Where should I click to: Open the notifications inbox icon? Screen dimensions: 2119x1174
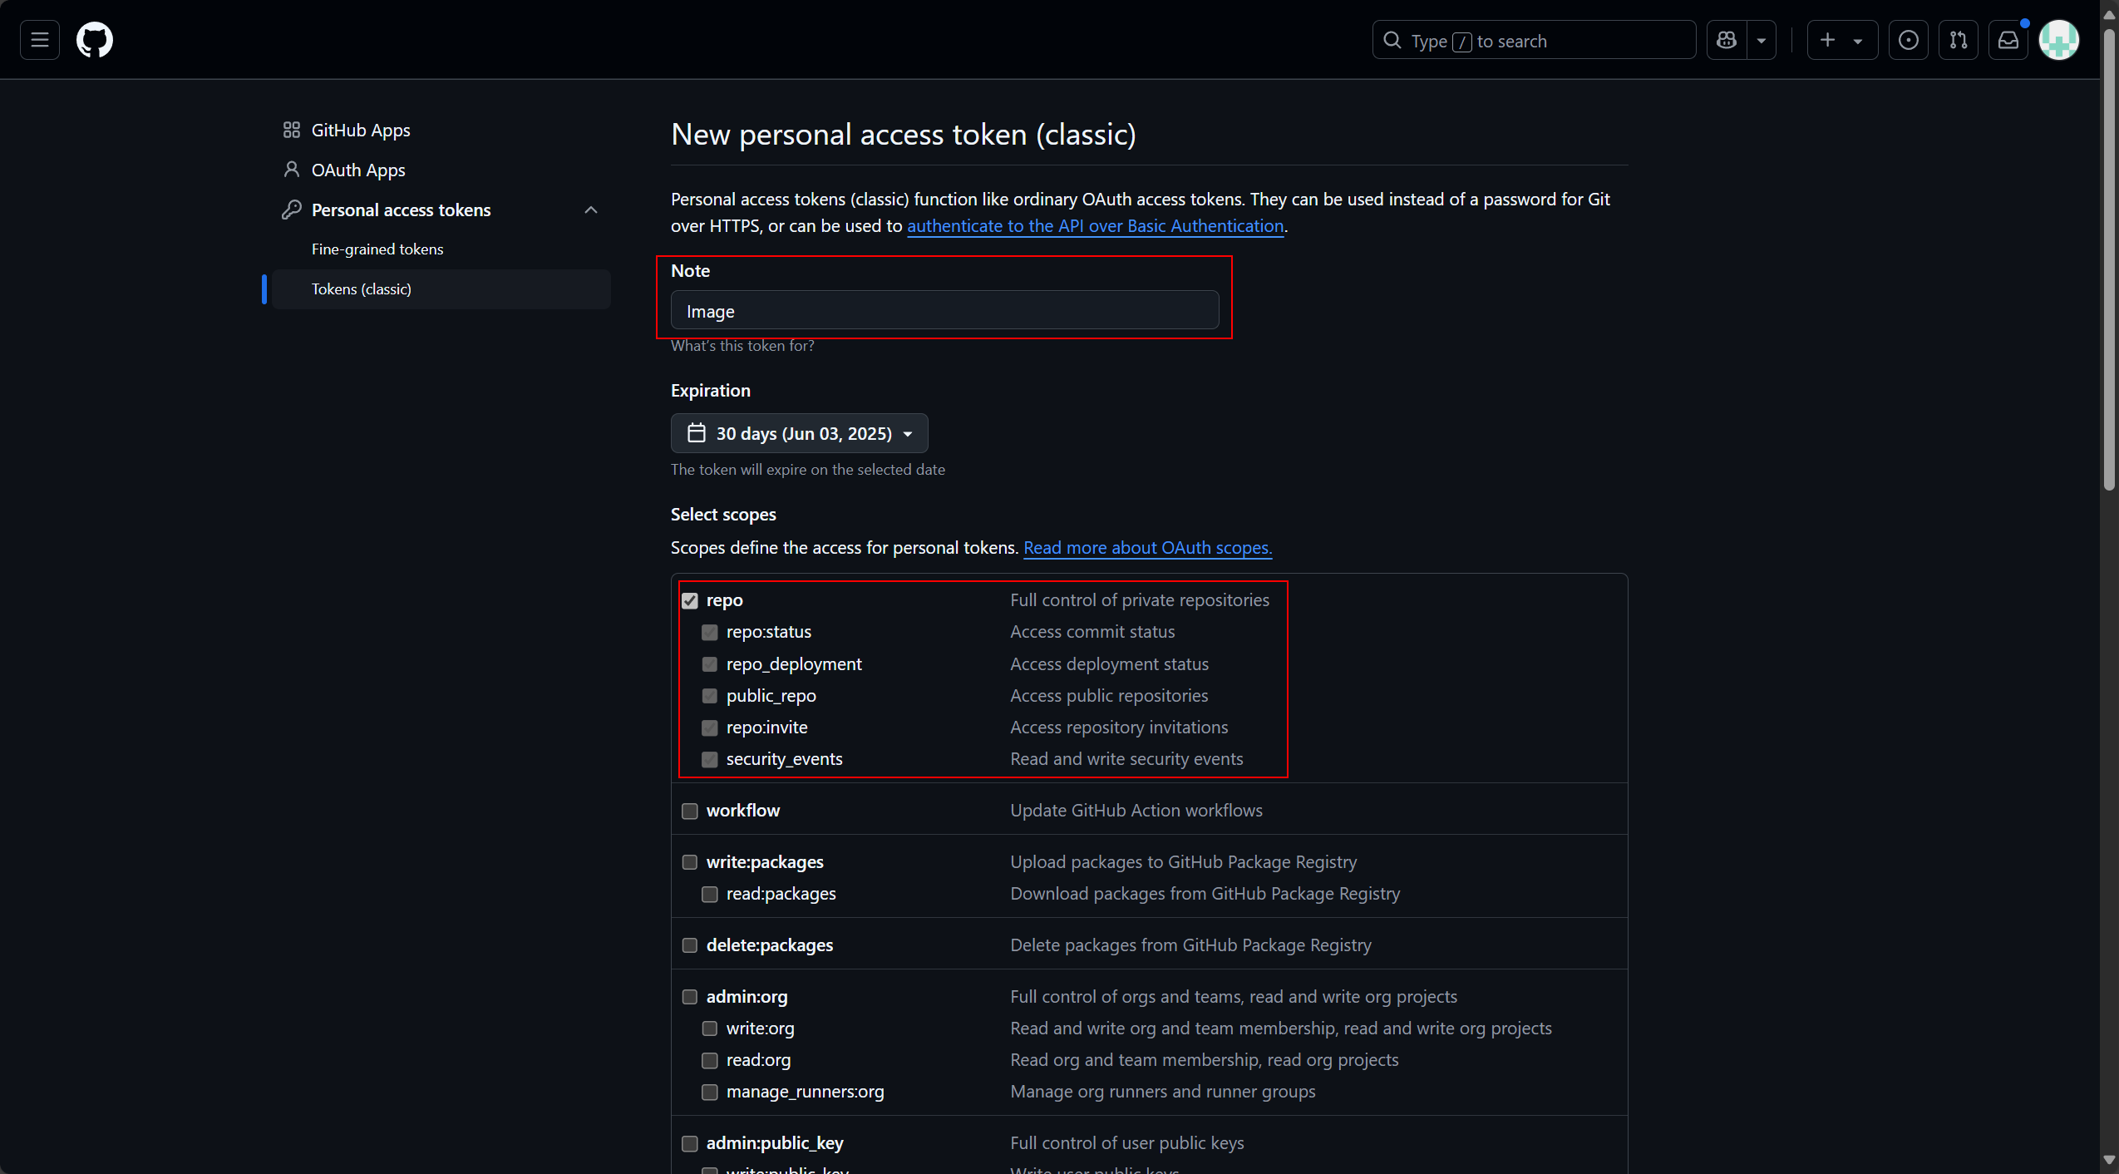(2008, 40)
